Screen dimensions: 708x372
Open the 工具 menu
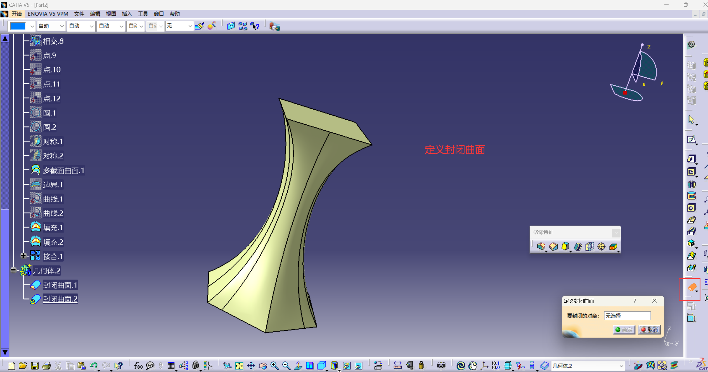click(x=143, y=14)
